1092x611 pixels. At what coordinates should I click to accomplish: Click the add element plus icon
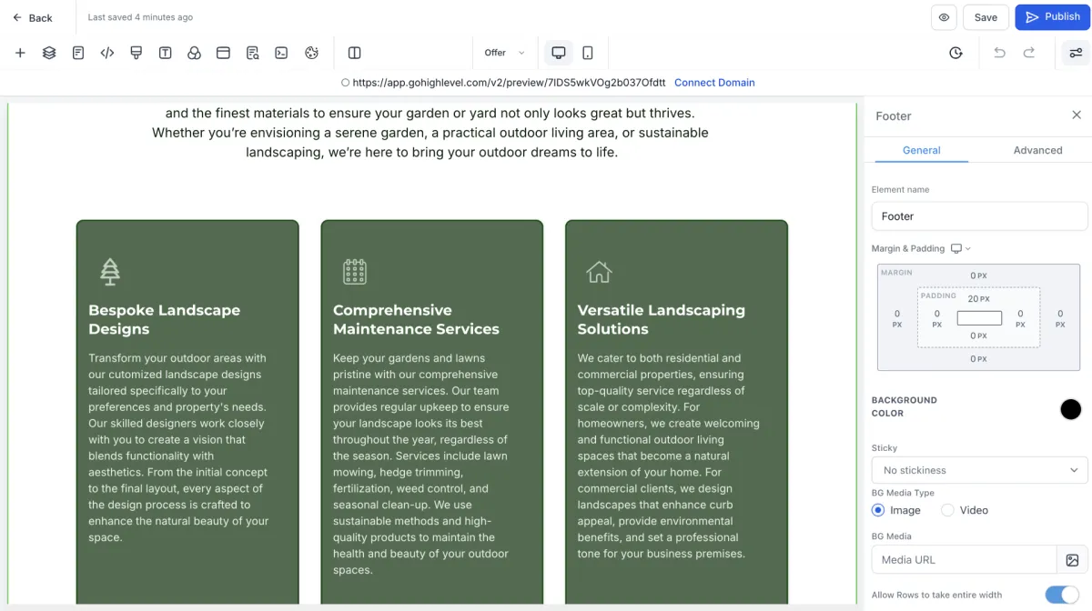pyautogui.click(x=20, y=53)
